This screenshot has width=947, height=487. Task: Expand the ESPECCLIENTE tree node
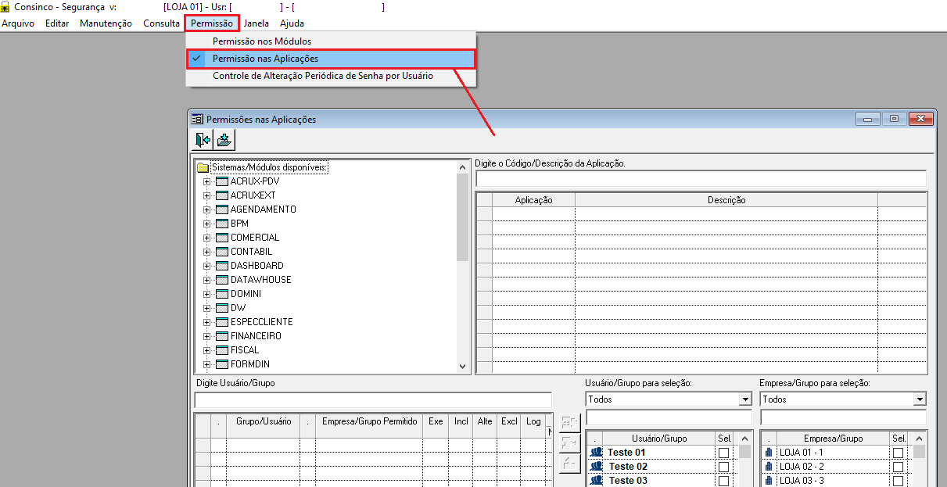tap(207, 322)
